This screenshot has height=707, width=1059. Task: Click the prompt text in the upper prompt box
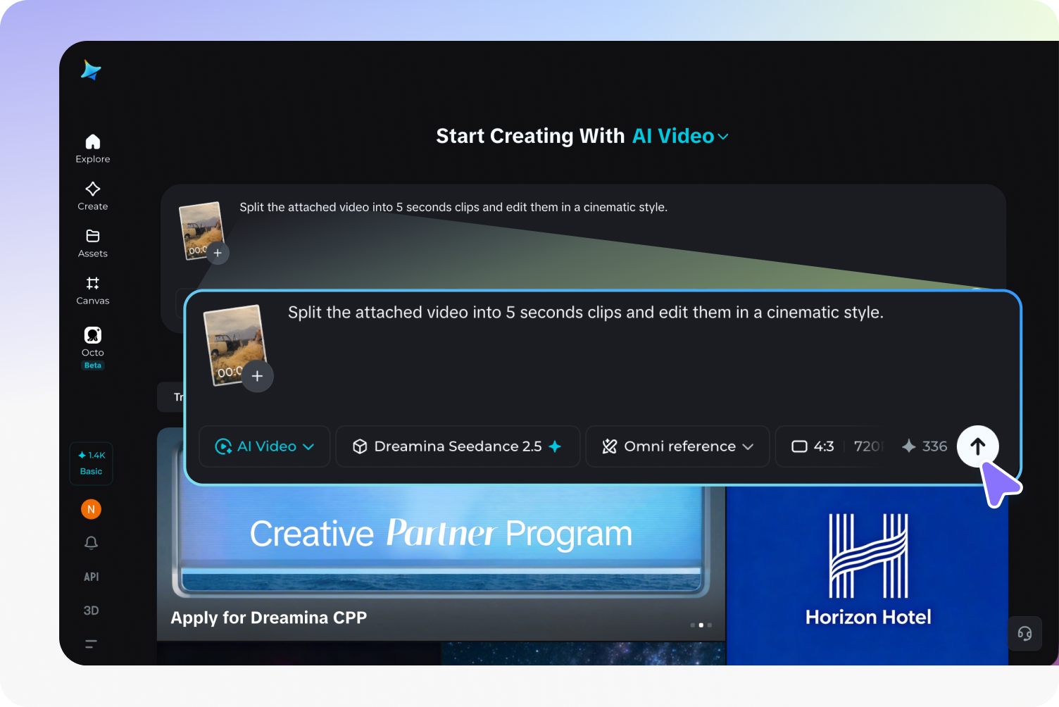point(453,207)
